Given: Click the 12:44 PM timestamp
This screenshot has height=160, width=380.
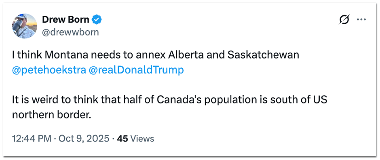Looking at the screenshot, I should pos(32,139).
